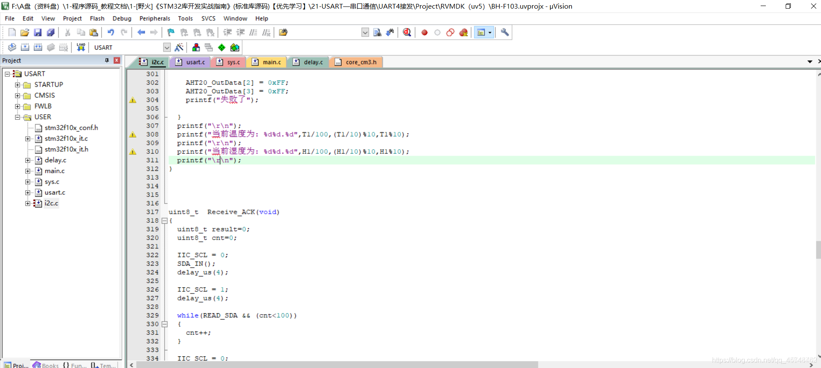Image resolution: width=821 pixels, height=368 pixels.
Task: Open the window layout dropdown arrow
Action: click(490, 32)
